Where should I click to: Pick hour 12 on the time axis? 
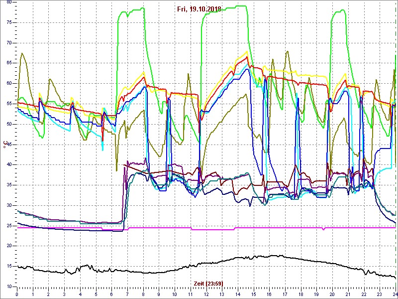point(206,294)
